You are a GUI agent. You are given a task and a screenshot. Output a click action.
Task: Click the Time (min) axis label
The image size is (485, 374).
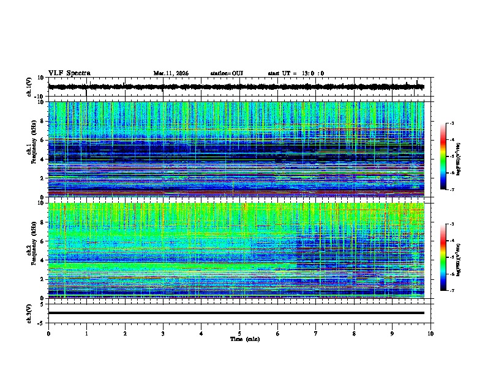click(245, 339)
